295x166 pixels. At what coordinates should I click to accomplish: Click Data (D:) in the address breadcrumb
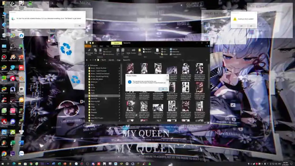click(x=111, y=60)
